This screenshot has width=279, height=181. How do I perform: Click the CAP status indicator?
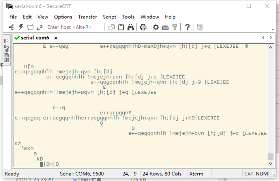249,174
